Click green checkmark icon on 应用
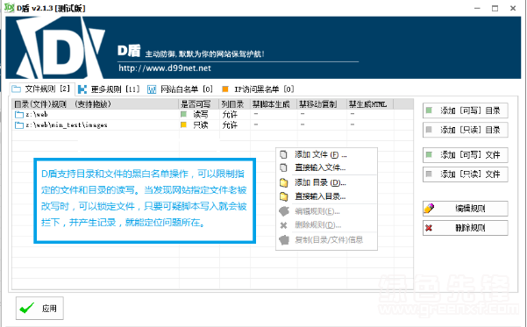Image resolution: width=527 pixels, height=327 pixels. click(27, 308)
